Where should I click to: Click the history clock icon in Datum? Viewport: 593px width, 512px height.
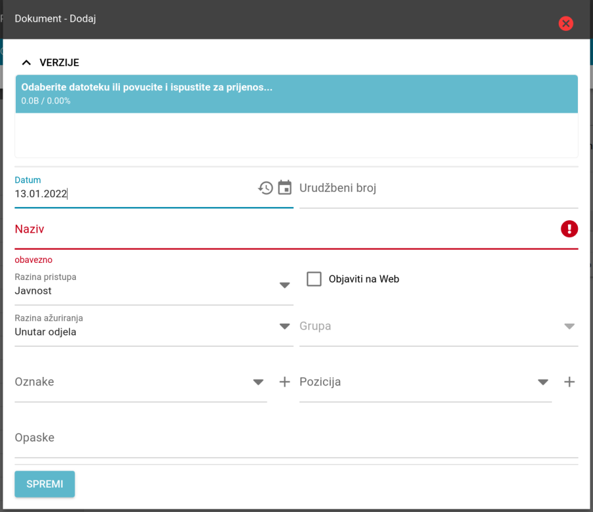pos(266,188)
